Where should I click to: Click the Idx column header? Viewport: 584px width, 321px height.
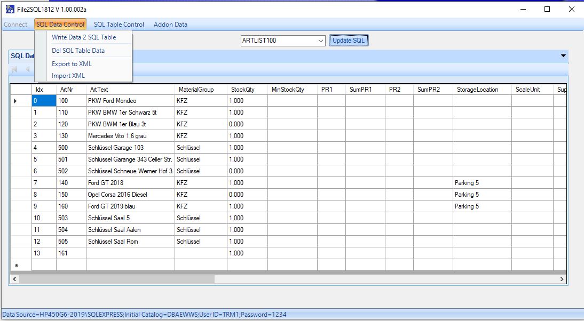[x=44, y=89]
